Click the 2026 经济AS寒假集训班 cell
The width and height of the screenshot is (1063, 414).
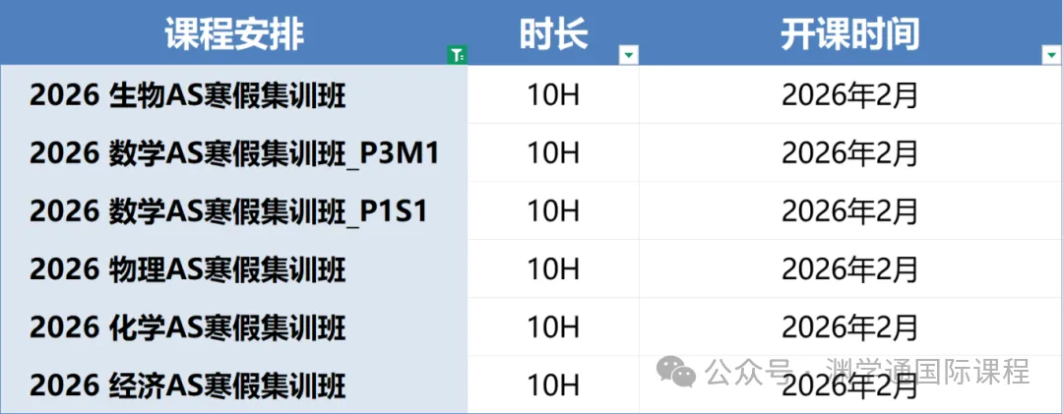point(188,384)
